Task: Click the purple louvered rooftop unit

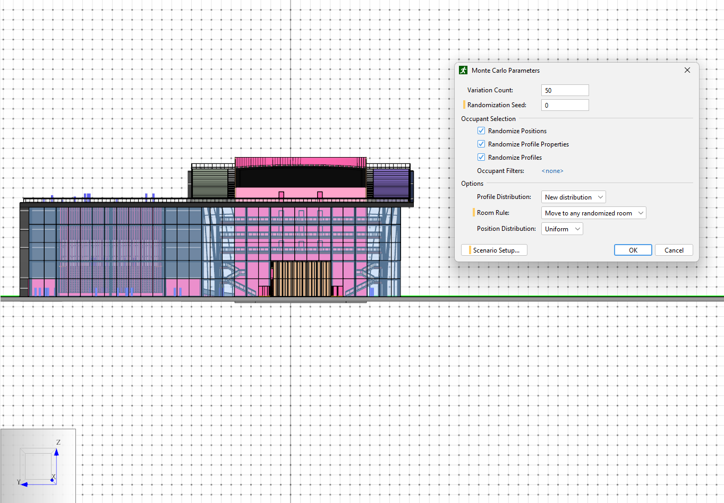Action: [390, 184]
